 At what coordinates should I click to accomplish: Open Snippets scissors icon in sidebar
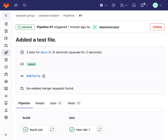pos(6,110)
